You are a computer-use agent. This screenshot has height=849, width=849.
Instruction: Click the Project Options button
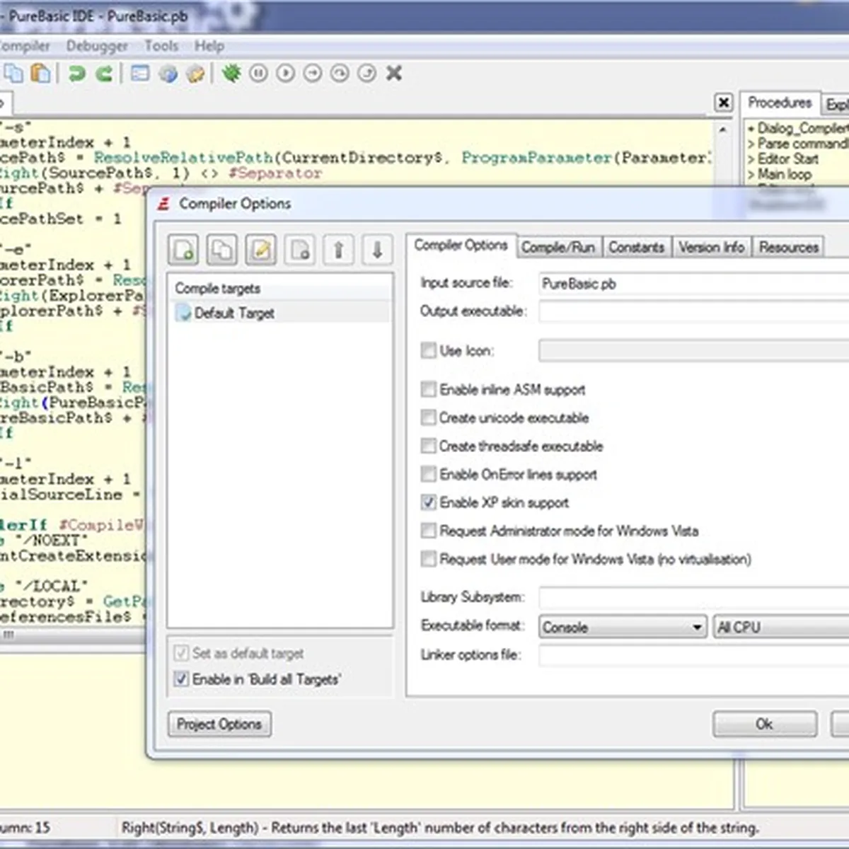click(x=219, y=724)
